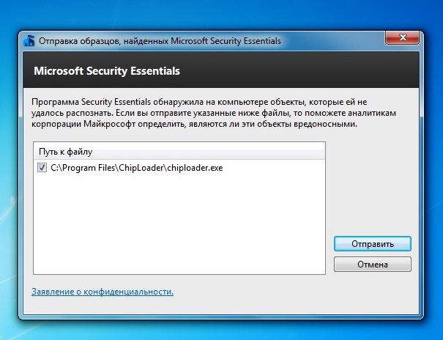Open the "Заявление о конфиденциальности" link
Screen dimensions: 443x340
103,292
